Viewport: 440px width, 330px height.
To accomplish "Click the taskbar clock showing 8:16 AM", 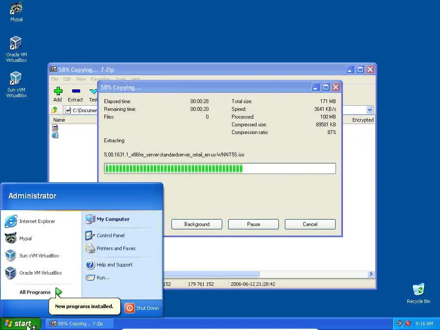I will tap(424, 324).
